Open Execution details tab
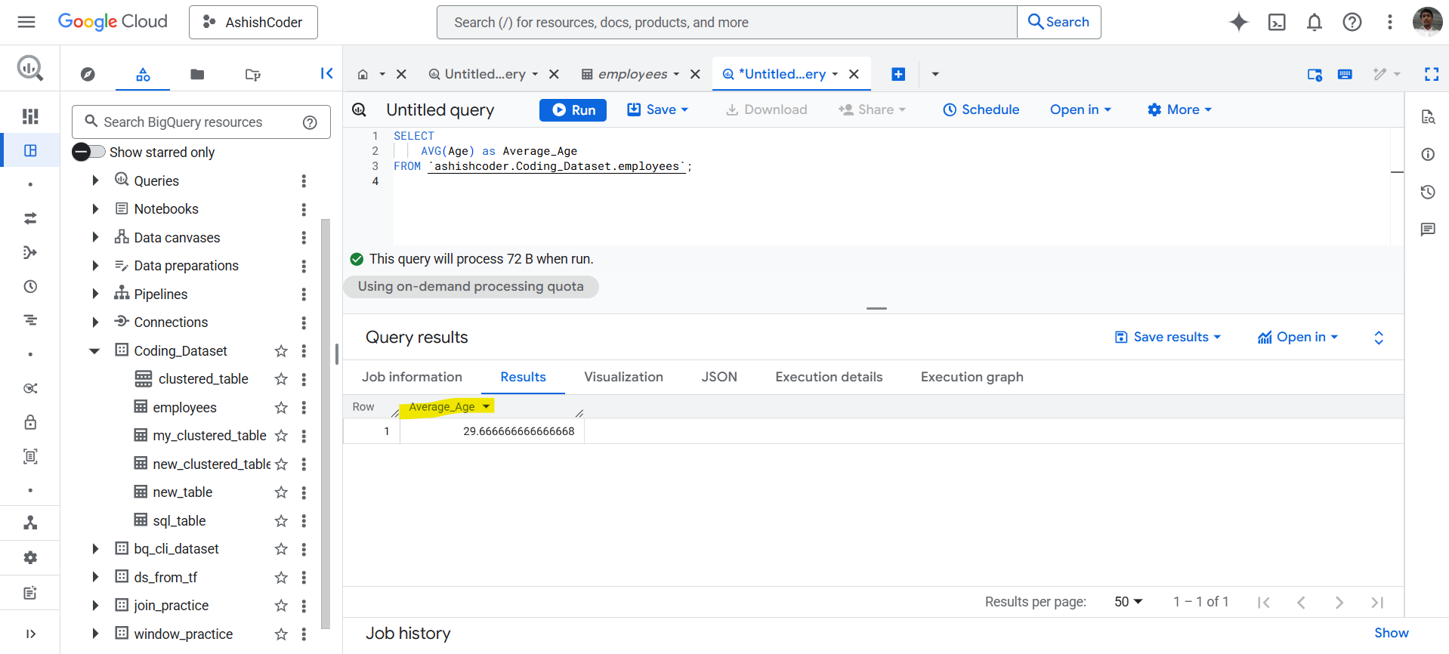Image resolution: width=1449 pixels, height=654 pixels. coord(829,377)
